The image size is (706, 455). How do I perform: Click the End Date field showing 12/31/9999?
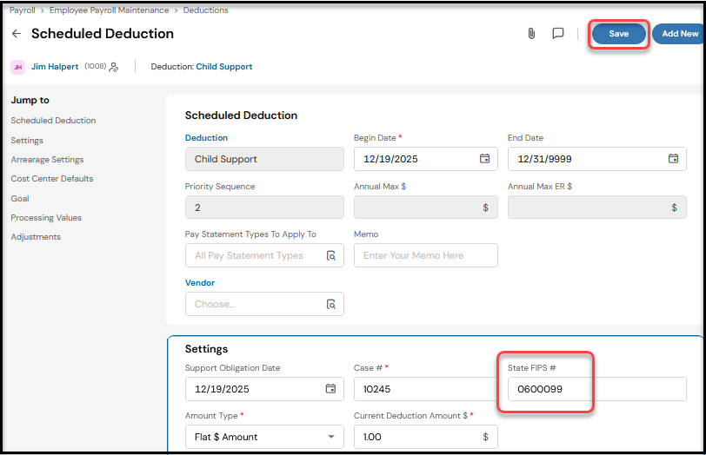pyautogui.click(x=597, y=159)
